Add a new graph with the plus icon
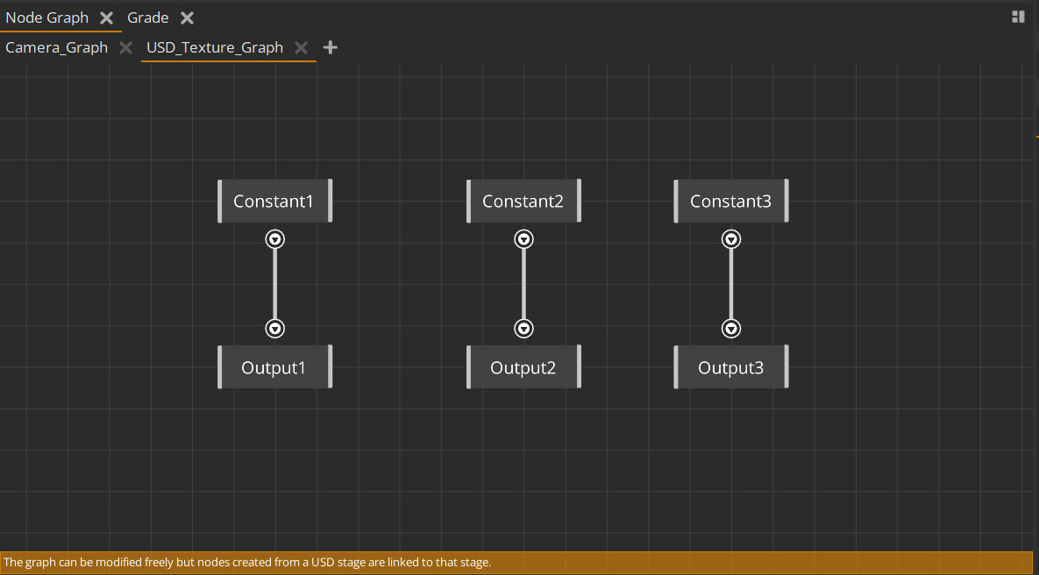The image size is (1039, 575). (x=331, y=47)
